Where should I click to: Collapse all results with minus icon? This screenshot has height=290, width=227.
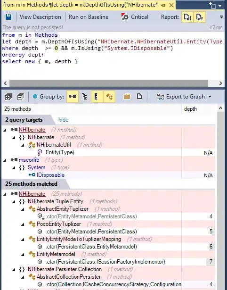tap(21, 97)
